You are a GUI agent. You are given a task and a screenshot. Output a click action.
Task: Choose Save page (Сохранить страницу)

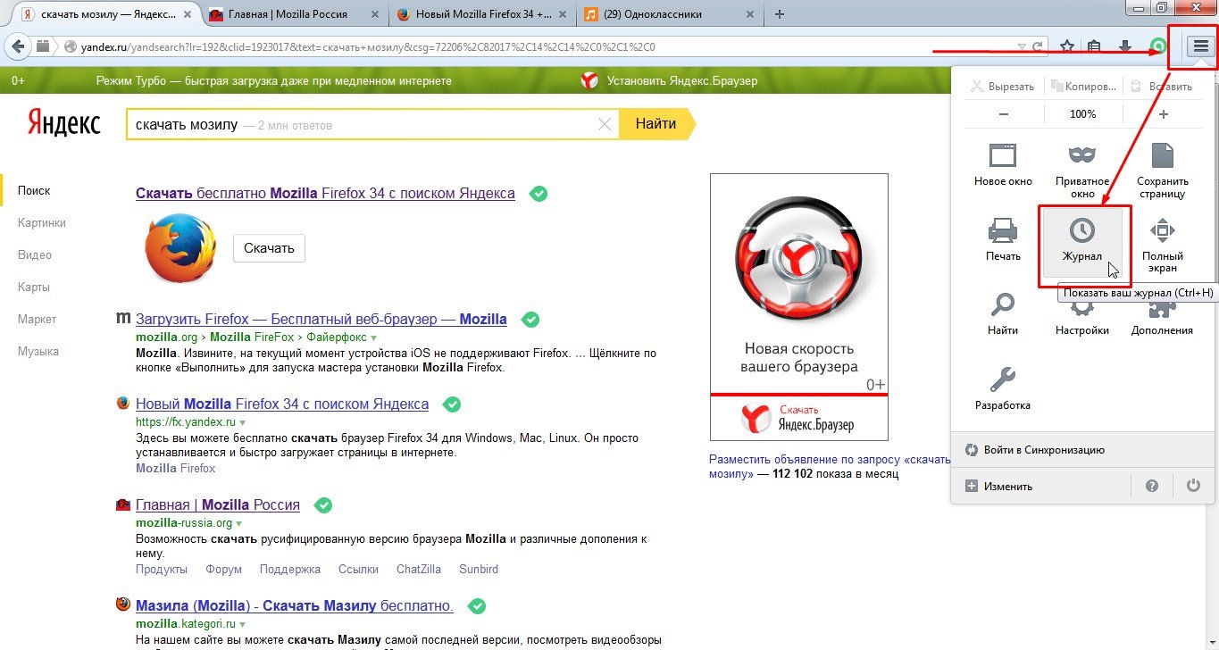(x=1161, y=169)
